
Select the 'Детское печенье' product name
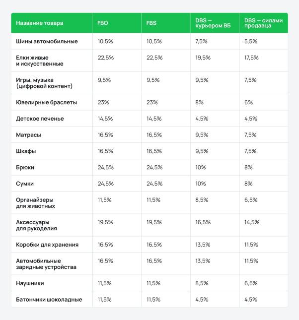point(40,119)
